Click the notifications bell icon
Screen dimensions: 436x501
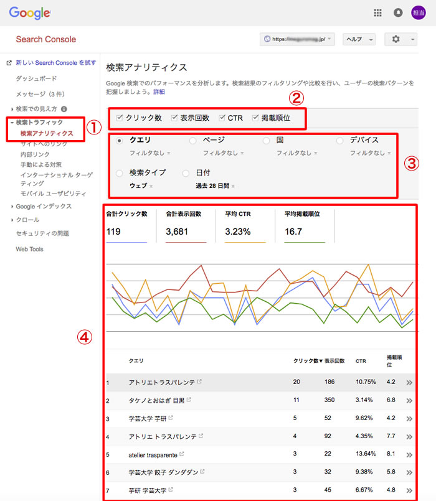398,12
